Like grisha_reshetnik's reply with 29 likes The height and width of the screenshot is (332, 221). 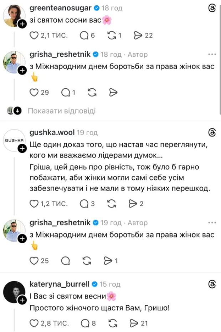(x=34, y=92)
